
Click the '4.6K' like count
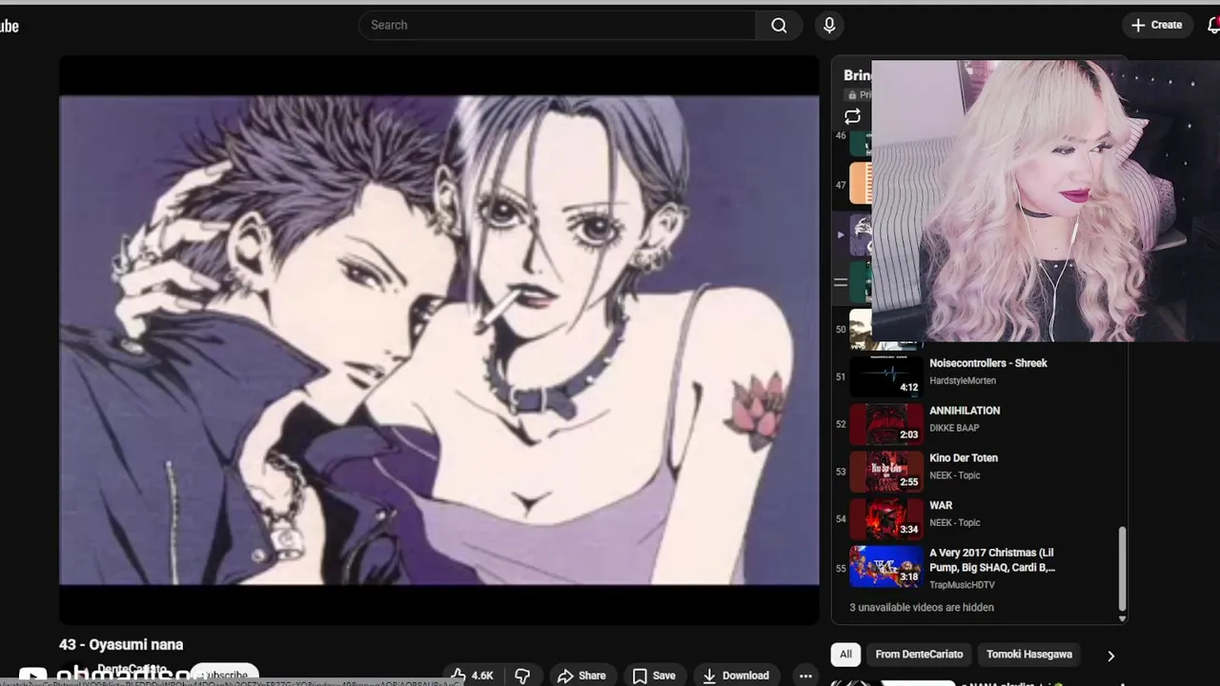coord(482,676)
